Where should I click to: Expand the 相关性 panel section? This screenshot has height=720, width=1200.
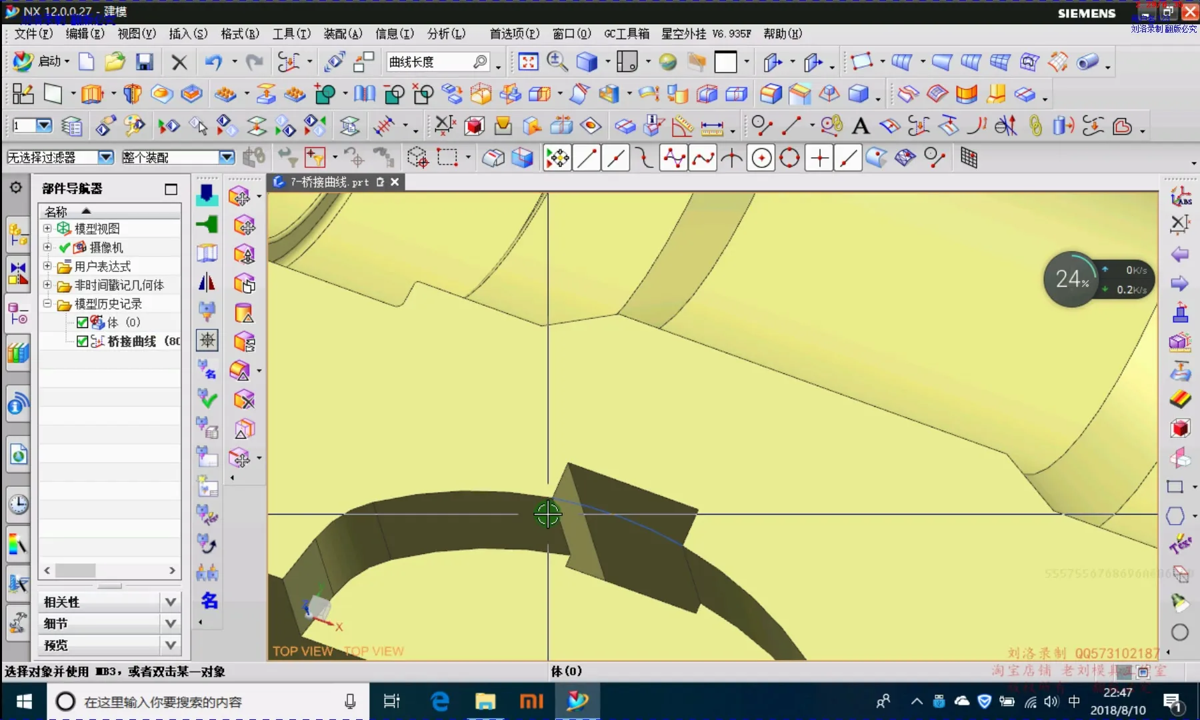coord(170,602)
